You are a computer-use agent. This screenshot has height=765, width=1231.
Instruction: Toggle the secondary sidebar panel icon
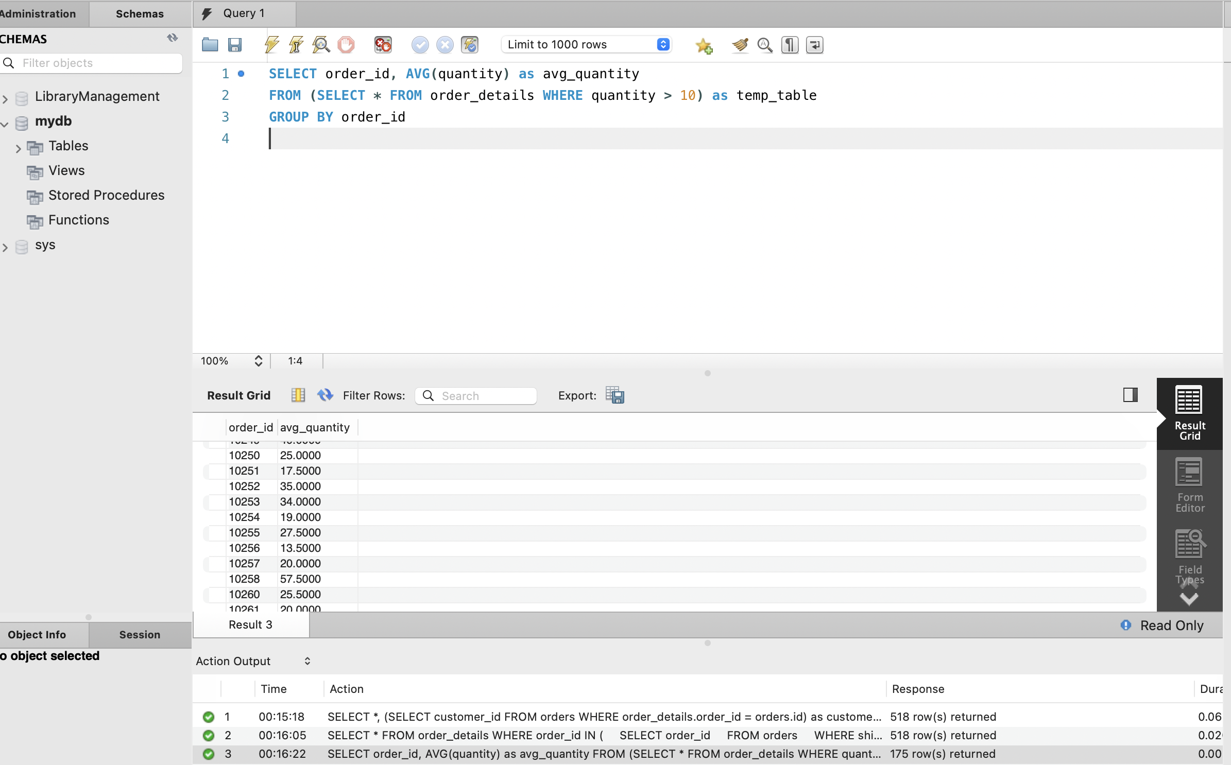[1130, 395]
